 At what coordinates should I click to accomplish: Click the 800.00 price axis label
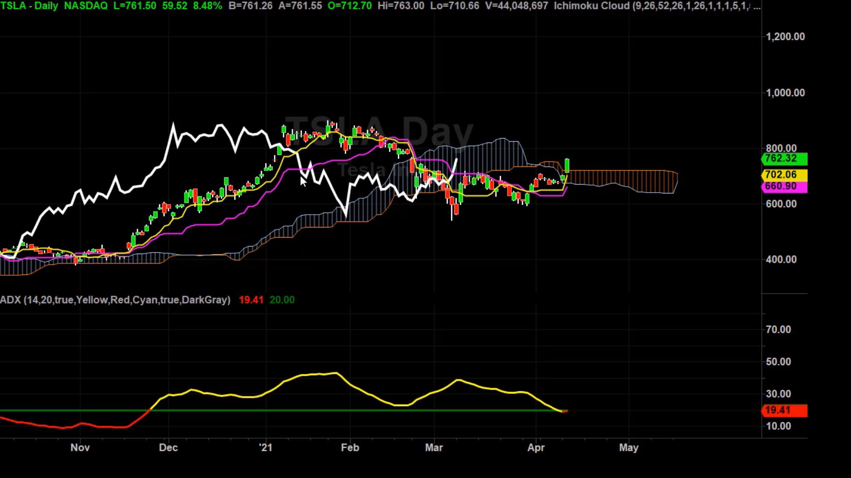[781, 148]
